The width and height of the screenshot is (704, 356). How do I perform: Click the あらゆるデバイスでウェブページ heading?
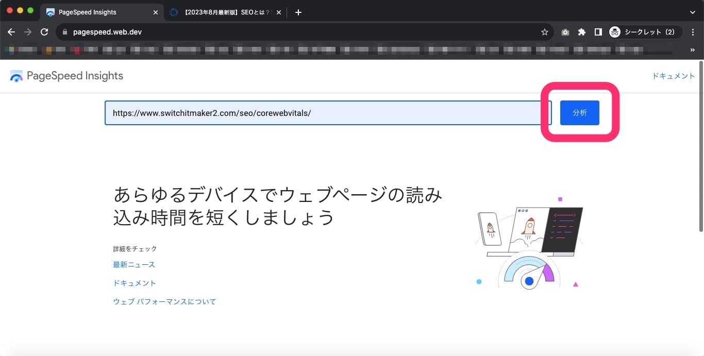click(278, 207)
